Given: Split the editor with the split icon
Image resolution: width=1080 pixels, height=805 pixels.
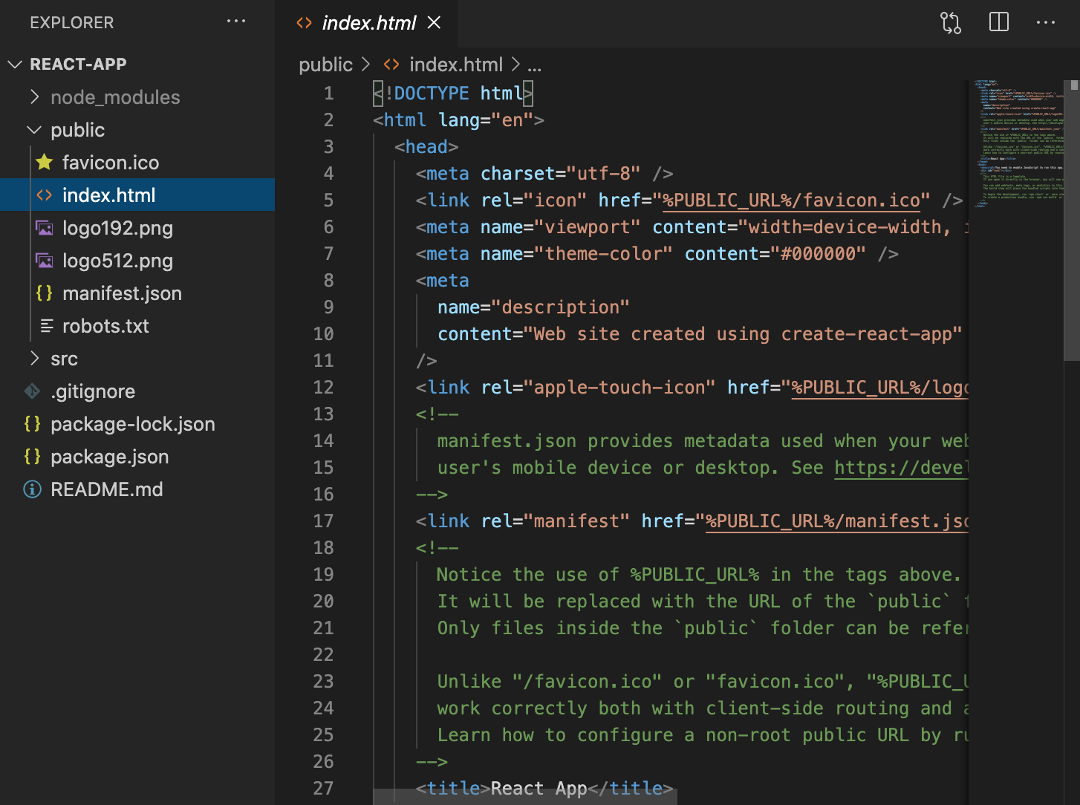Looking at the screenshot, I should coord(999,22).
